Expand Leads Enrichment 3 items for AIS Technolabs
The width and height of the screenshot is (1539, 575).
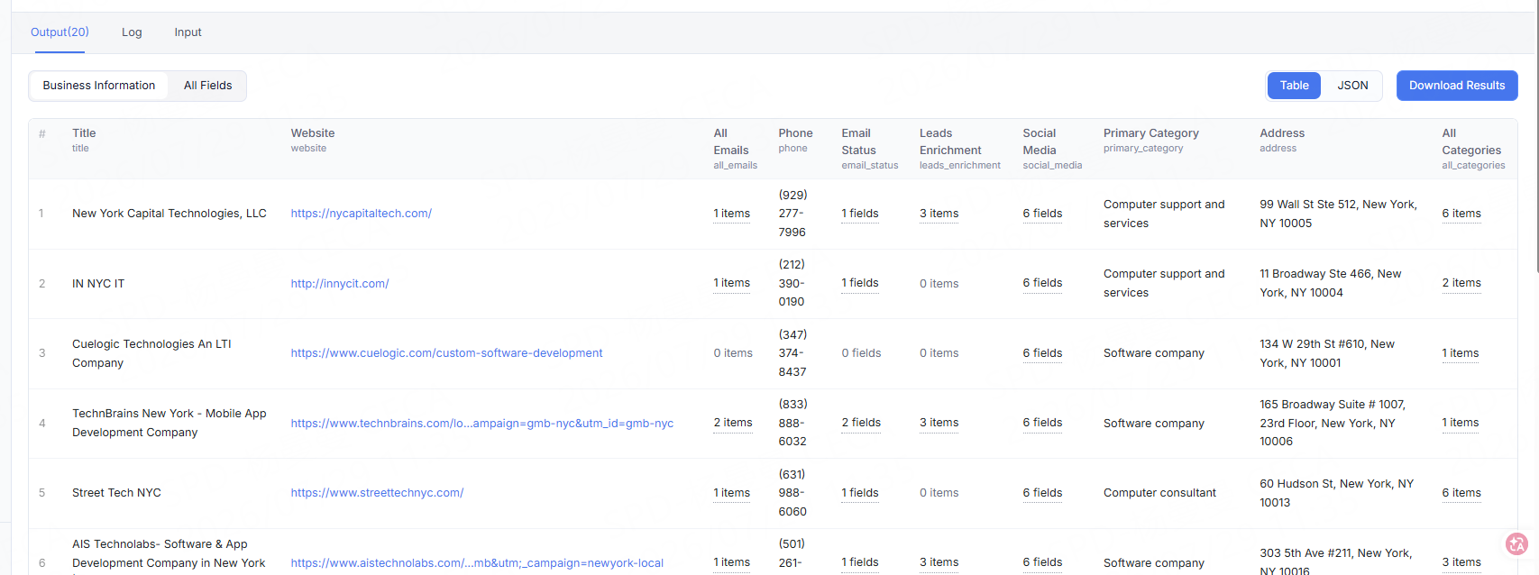point(939,562)
